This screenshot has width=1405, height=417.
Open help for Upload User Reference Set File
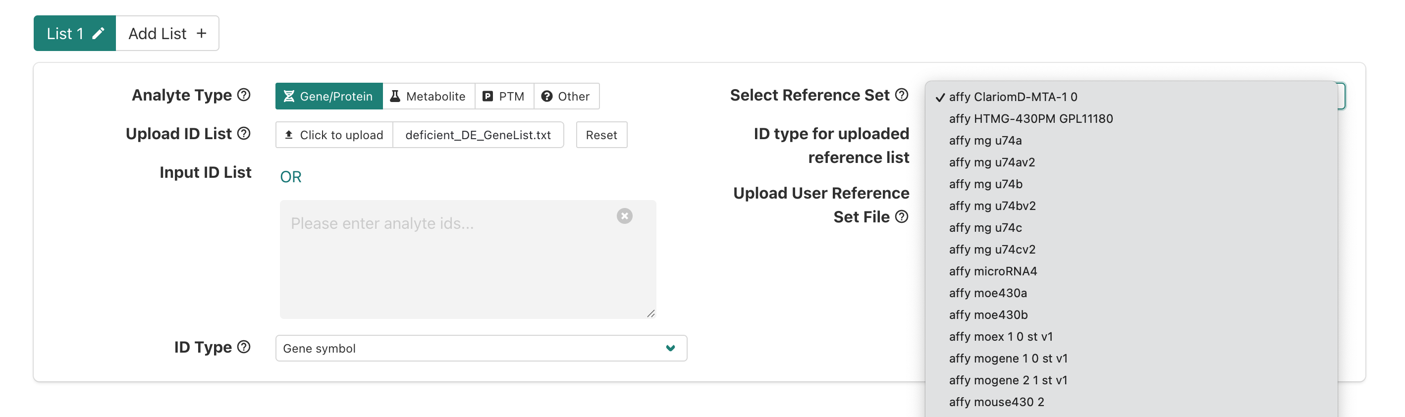(902, 217)
